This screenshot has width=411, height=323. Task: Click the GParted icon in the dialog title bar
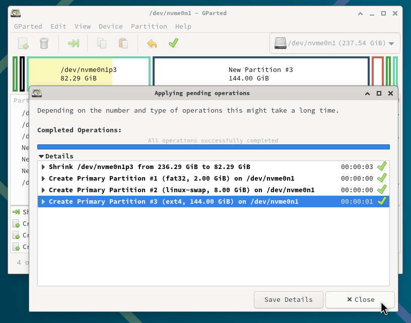[37, 93]
